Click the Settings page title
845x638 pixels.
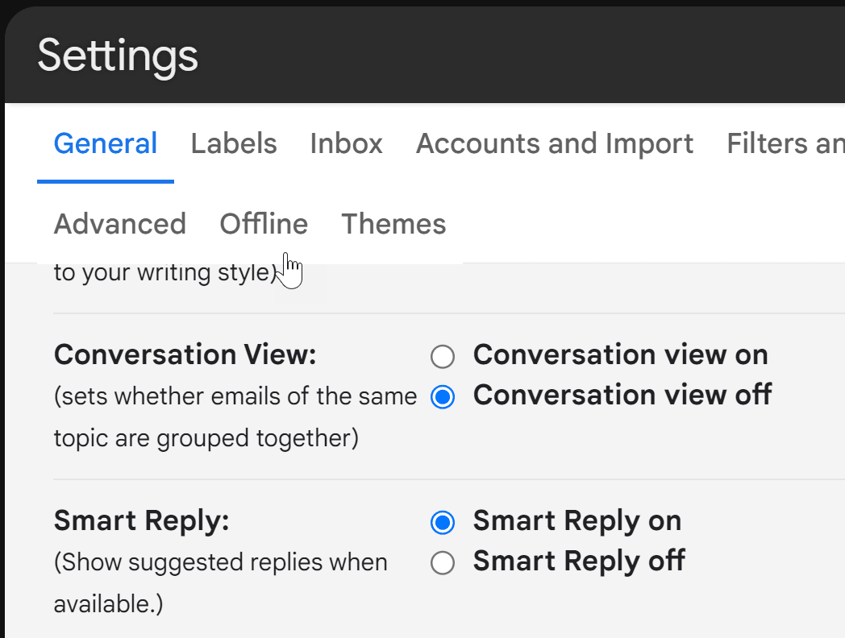[x=118, y=56]
